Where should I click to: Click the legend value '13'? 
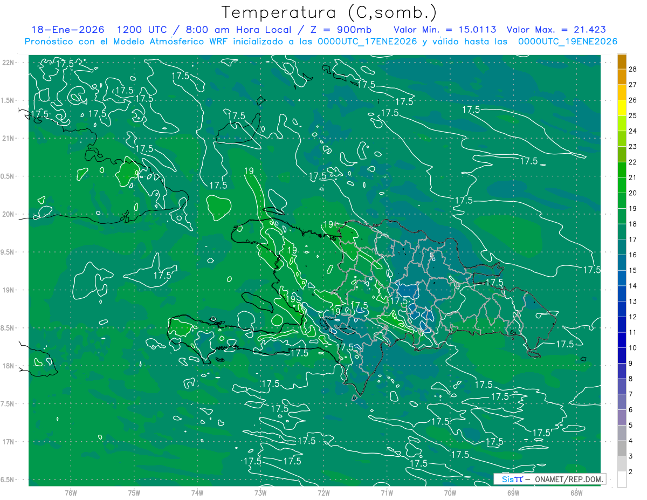tap(633, 302)
